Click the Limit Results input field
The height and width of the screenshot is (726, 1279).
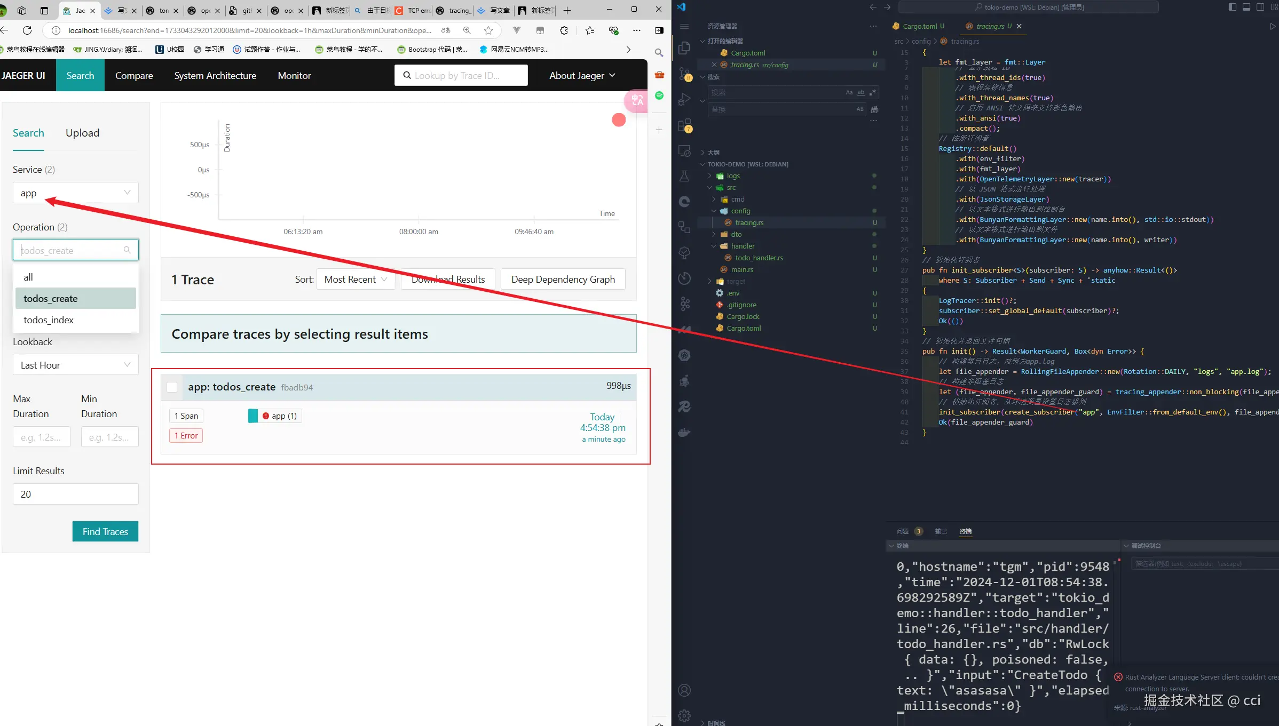coord(75,494)
